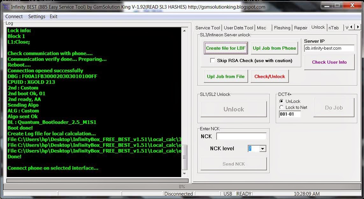
Task: Click the red Check/Unlock button
Action: 270,76
